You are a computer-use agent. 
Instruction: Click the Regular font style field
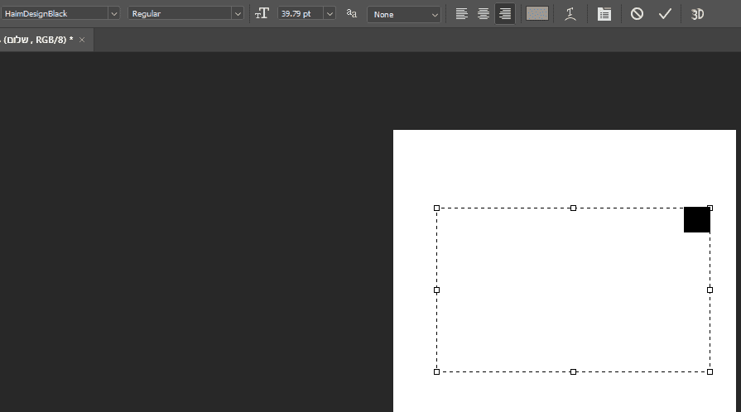click(x=180, y=14)
